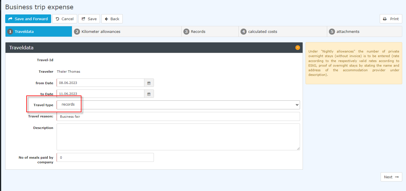Go back using the Back button
The height and width of the screenshot is (191, 406).
pos(112,19)
